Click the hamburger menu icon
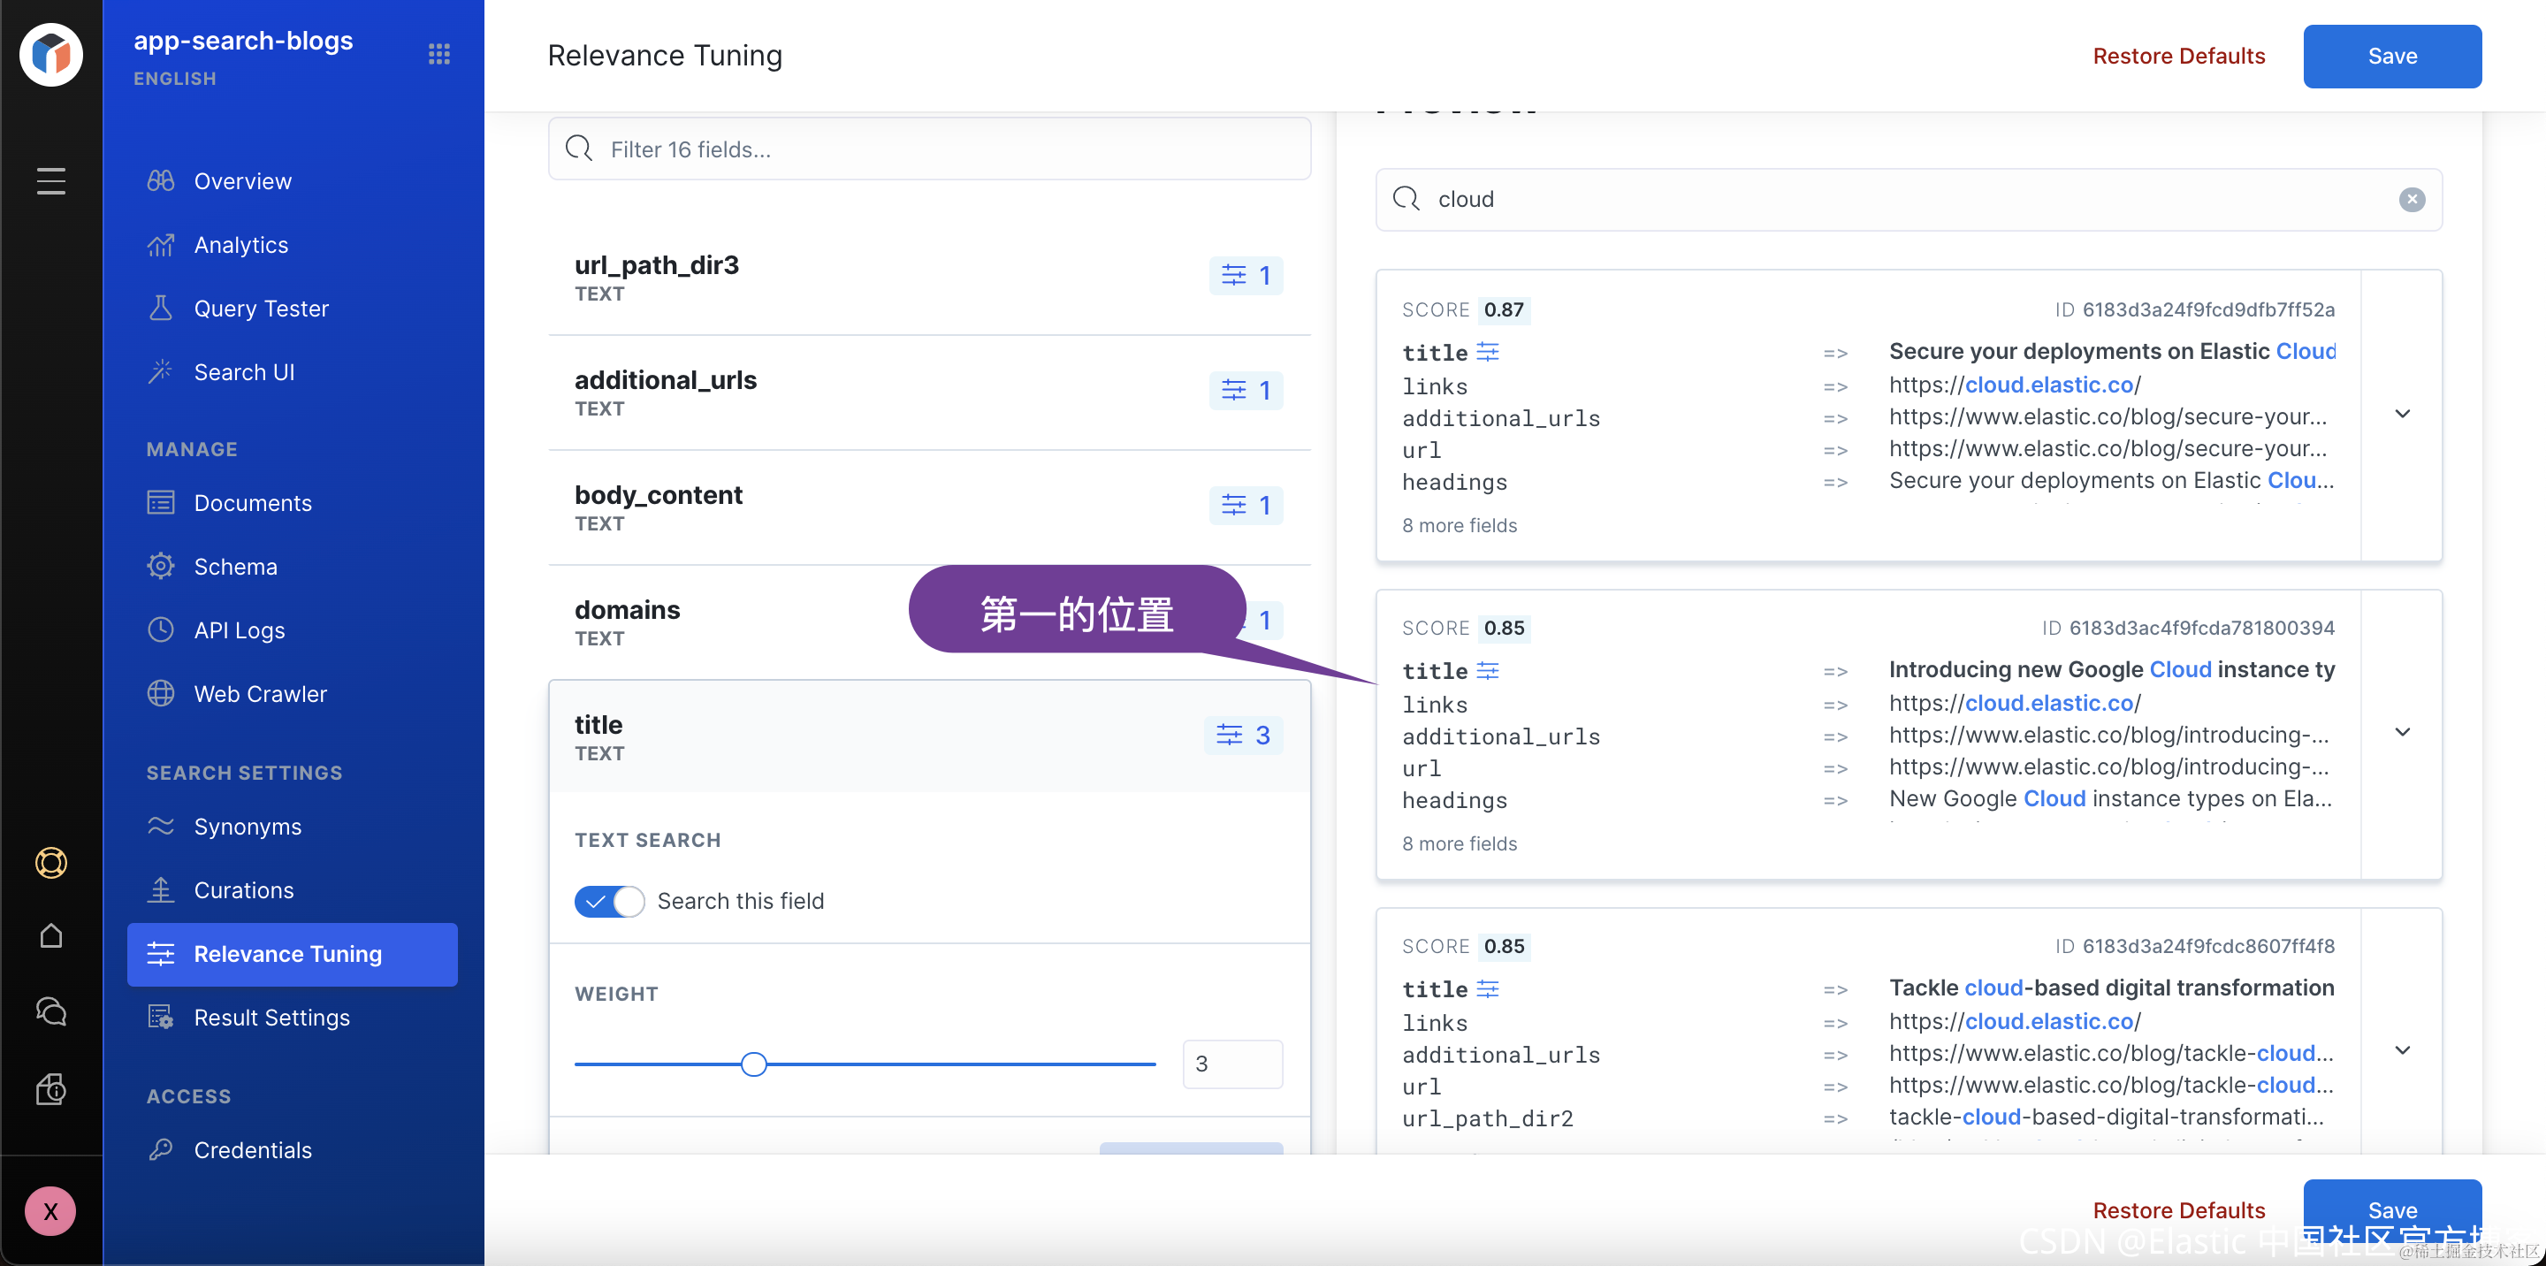The height and width of the screenshot is (1266, 2546). 50,181
